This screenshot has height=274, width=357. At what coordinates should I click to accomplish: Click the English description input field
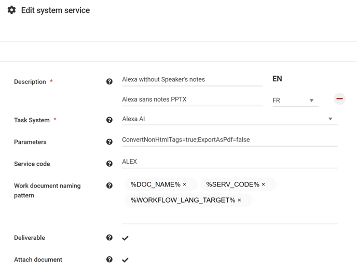[x=192, y=80]
